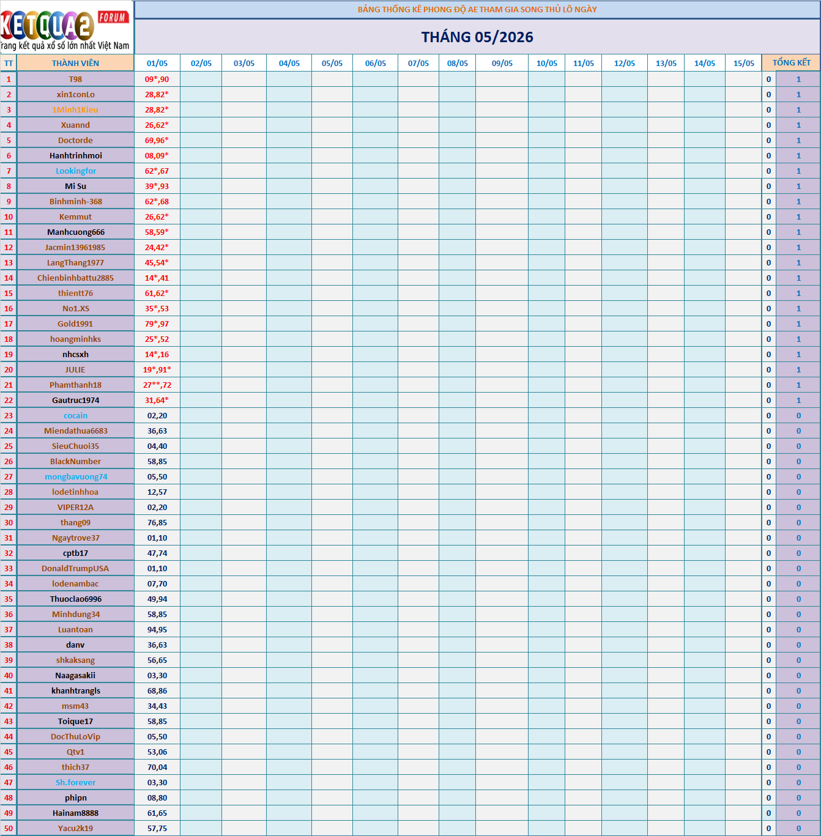Select the 12/05 date header
821x836 pixels.
click(625, 63)
